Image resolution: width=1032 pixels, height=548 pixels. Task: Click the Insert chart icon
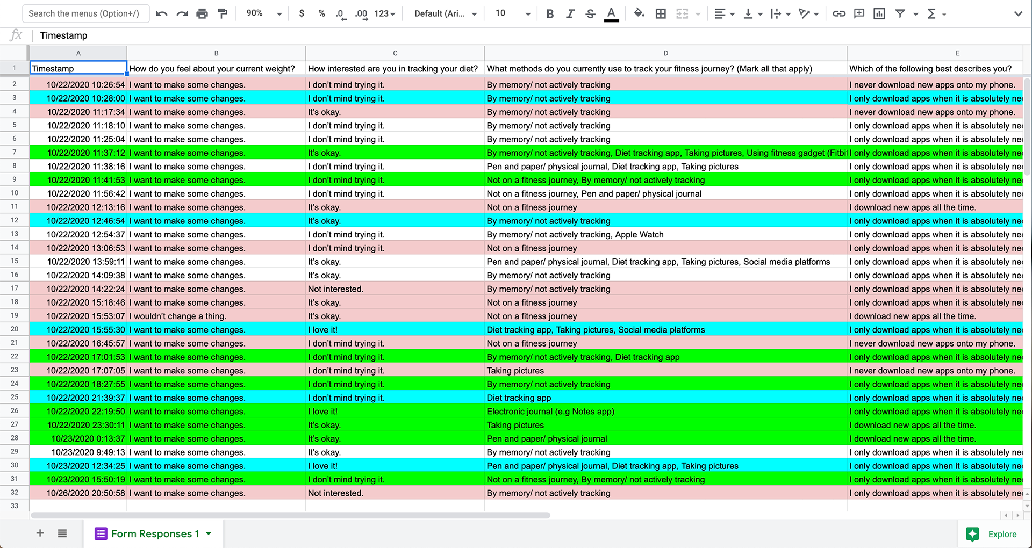pos(879,14)
